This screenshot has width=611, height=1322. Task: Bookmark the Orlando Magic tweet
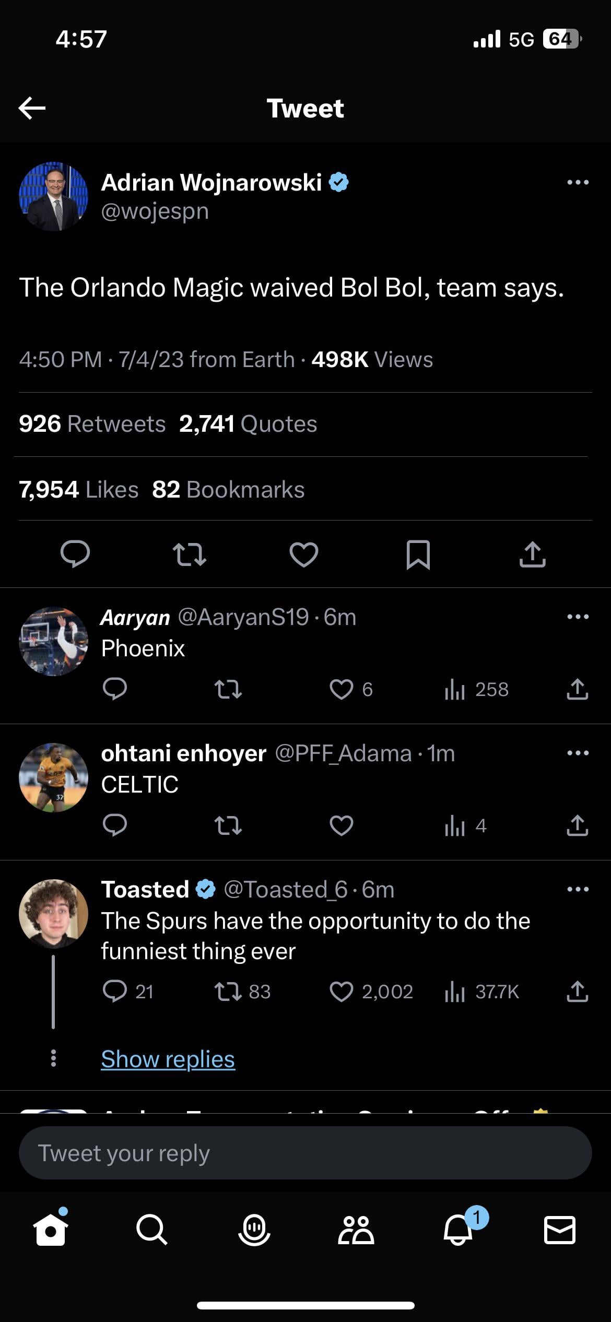tap(418, 554)
